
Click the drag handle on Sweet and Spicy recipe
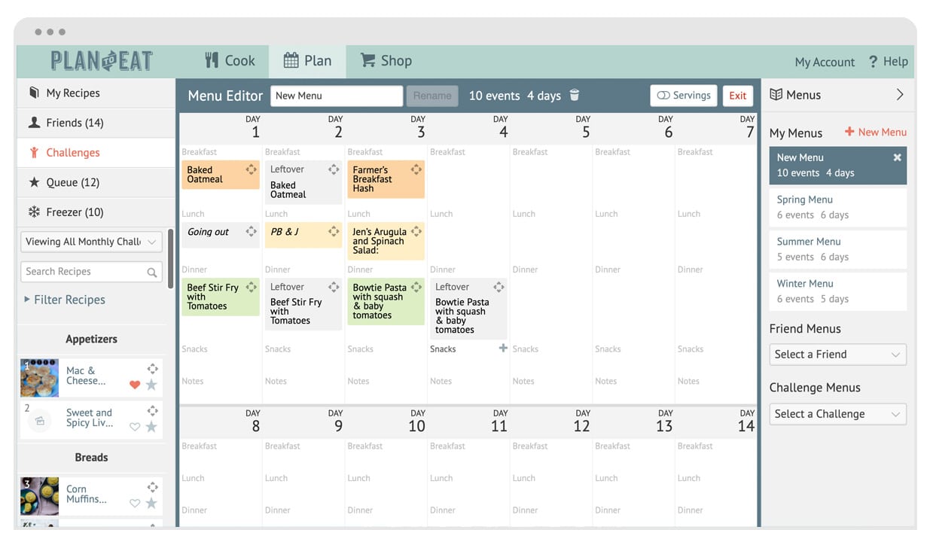click(x=152, y=411)
